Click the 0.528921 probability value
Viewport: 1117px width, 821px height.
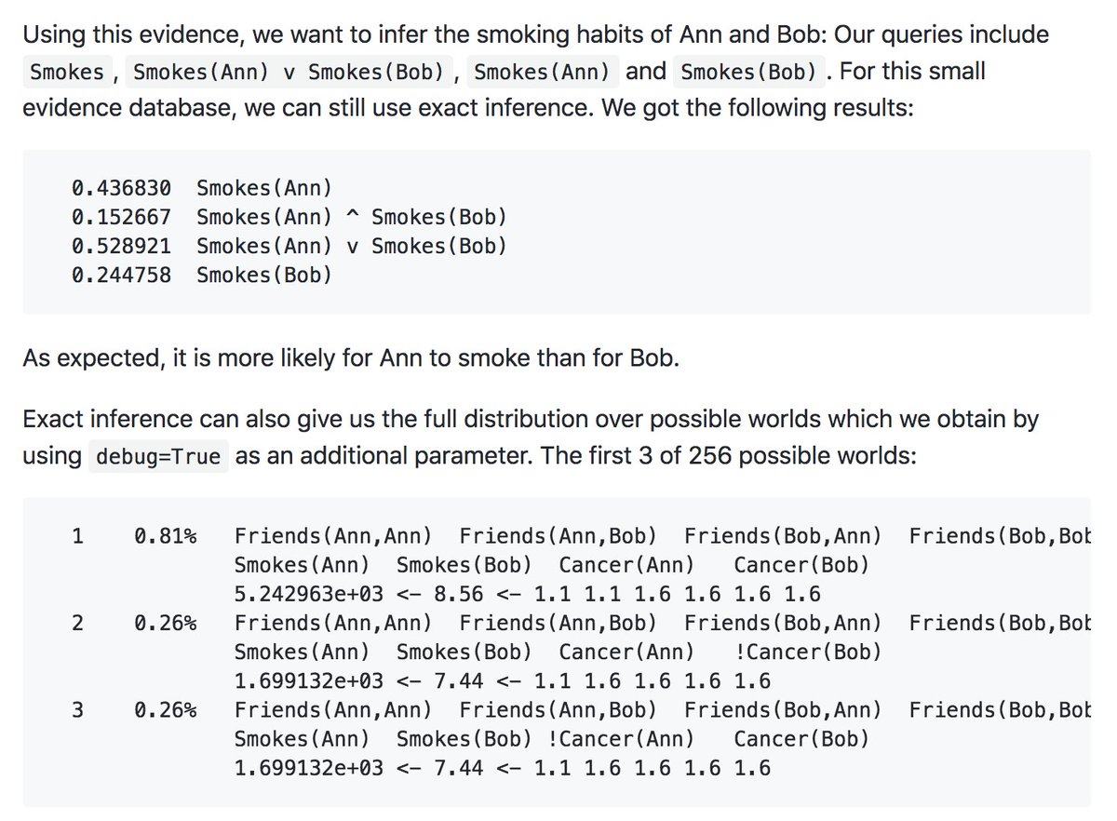pyautogui.click(x=121, y=247)
